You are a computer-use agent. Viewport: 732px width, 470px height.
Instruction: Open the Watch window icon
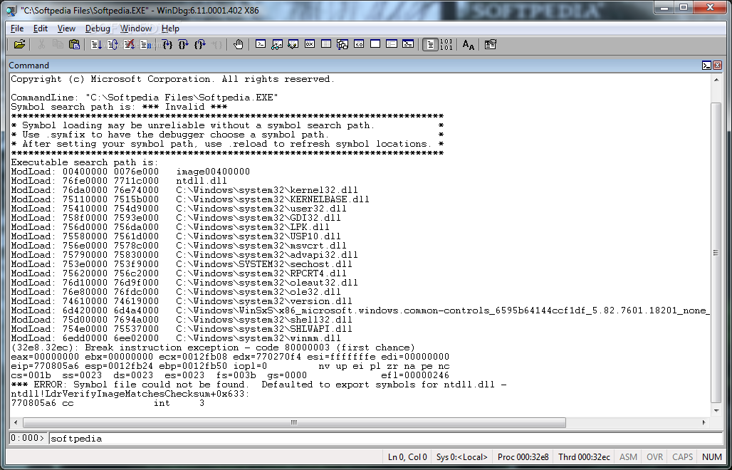click(277, 44)
